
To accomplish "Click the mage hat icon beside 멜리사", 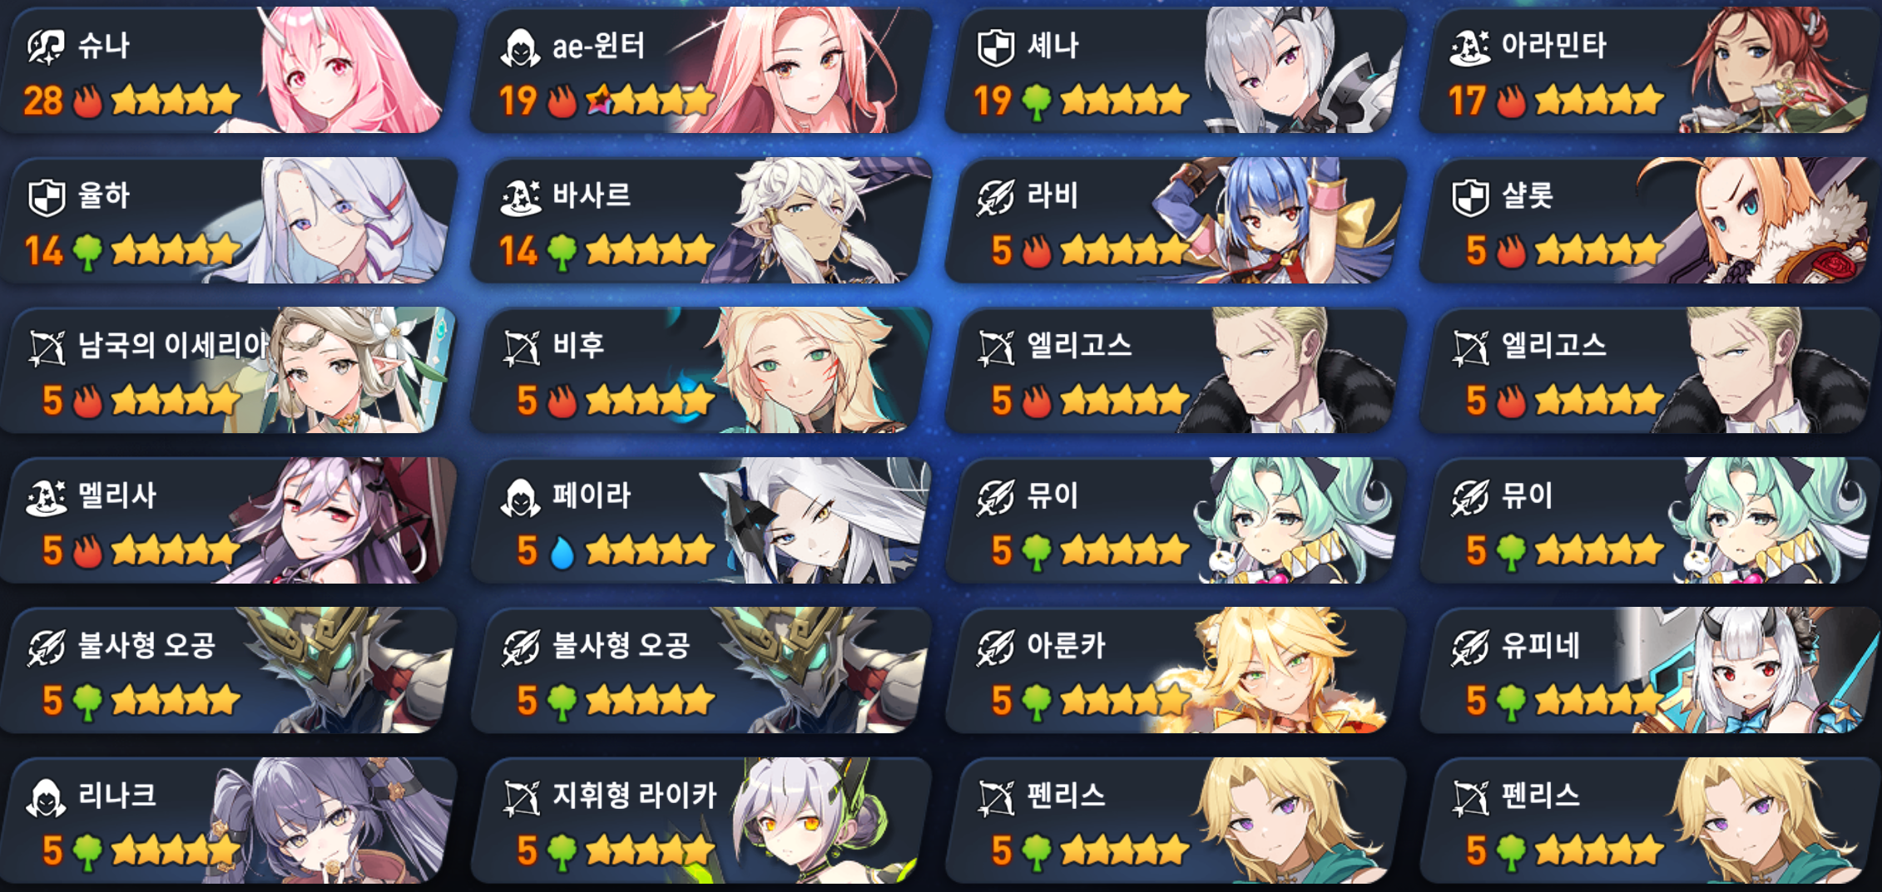I will coord(47,497).
